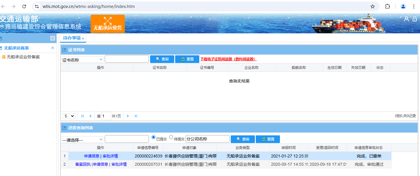The width and height of the screenshot is (420, 176).
Task: Open the 证书名称 dropdown filter
Action: [x=82, y=59]
